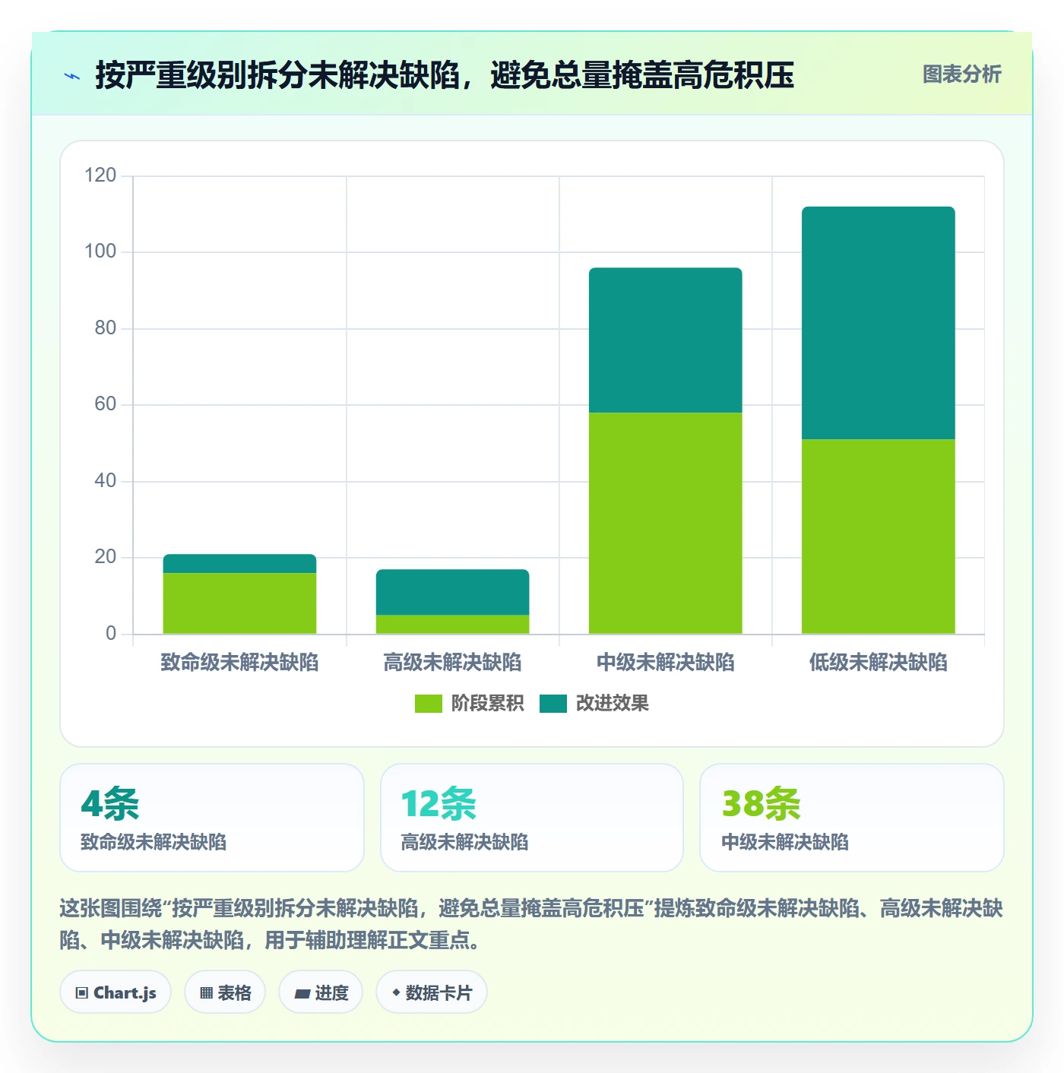
Task: Click the 改进效果 legend text
Action: (613, 704)
